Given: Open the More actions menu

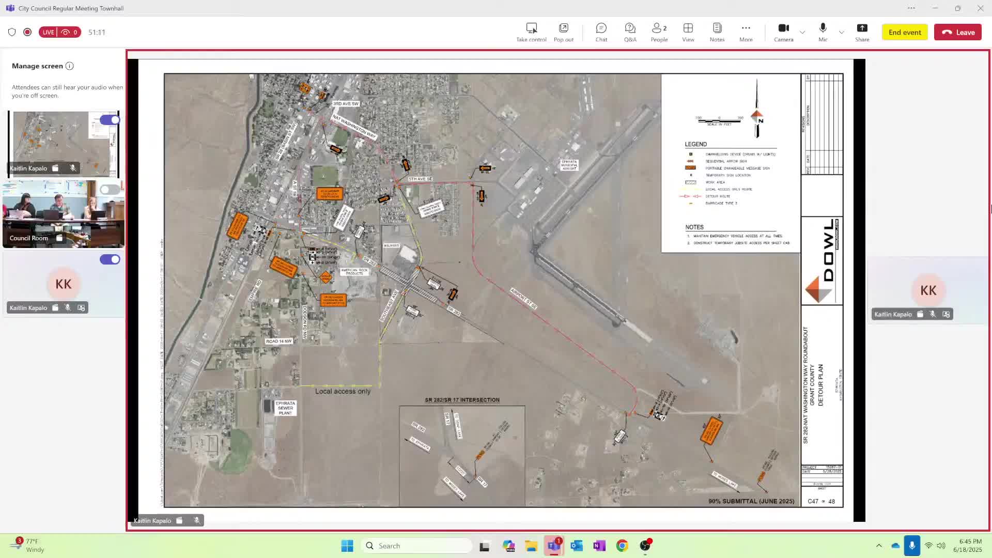Looking at the screenshot, I should 746,32.
